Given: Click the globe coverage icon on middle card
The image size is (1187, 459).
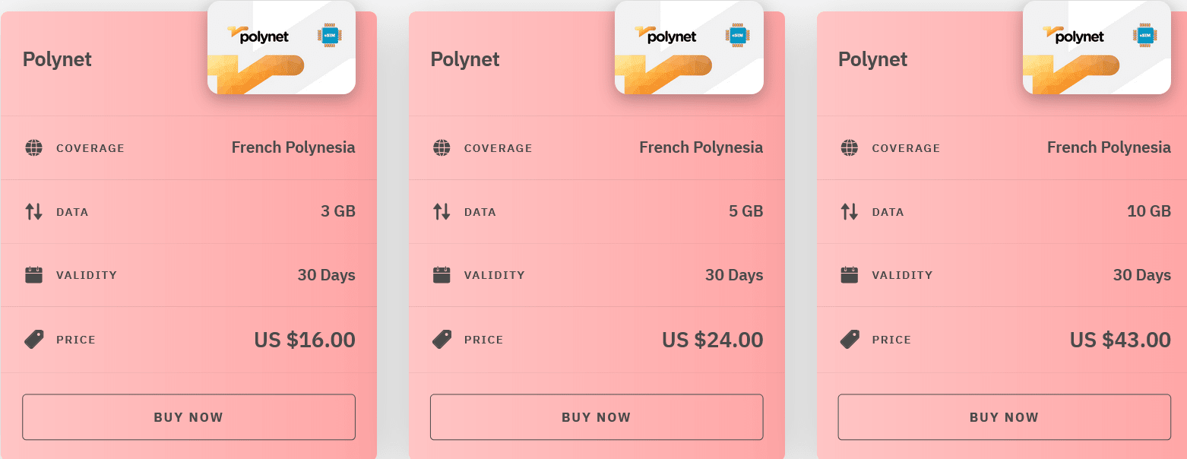Looking at the screenshot, I should (440, 148).
